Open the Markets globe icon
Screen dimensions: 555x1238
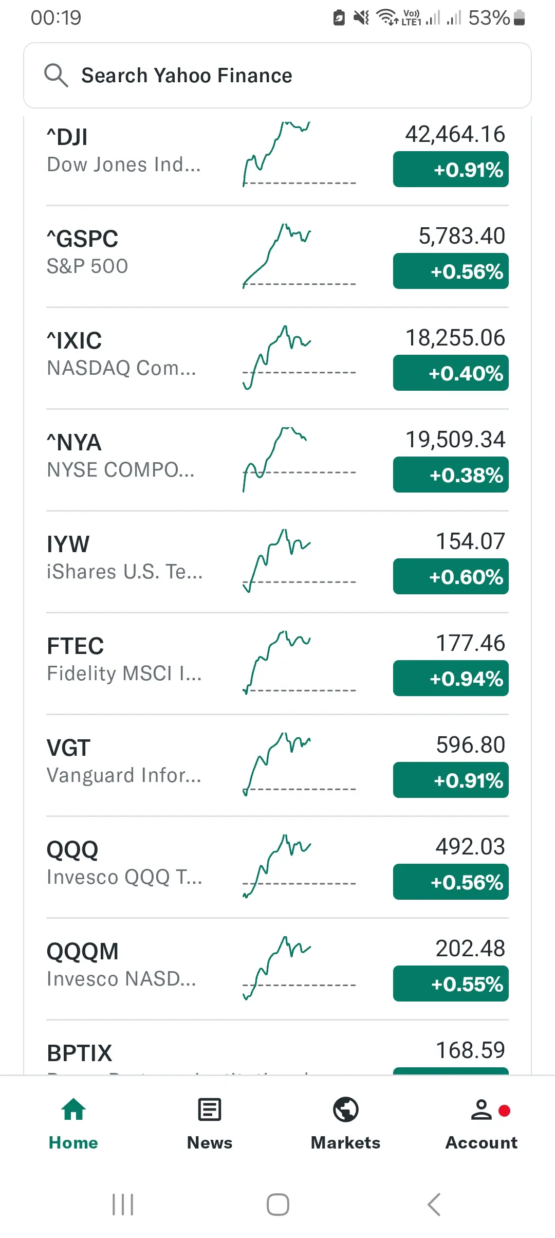click(x=346, y=1109)
